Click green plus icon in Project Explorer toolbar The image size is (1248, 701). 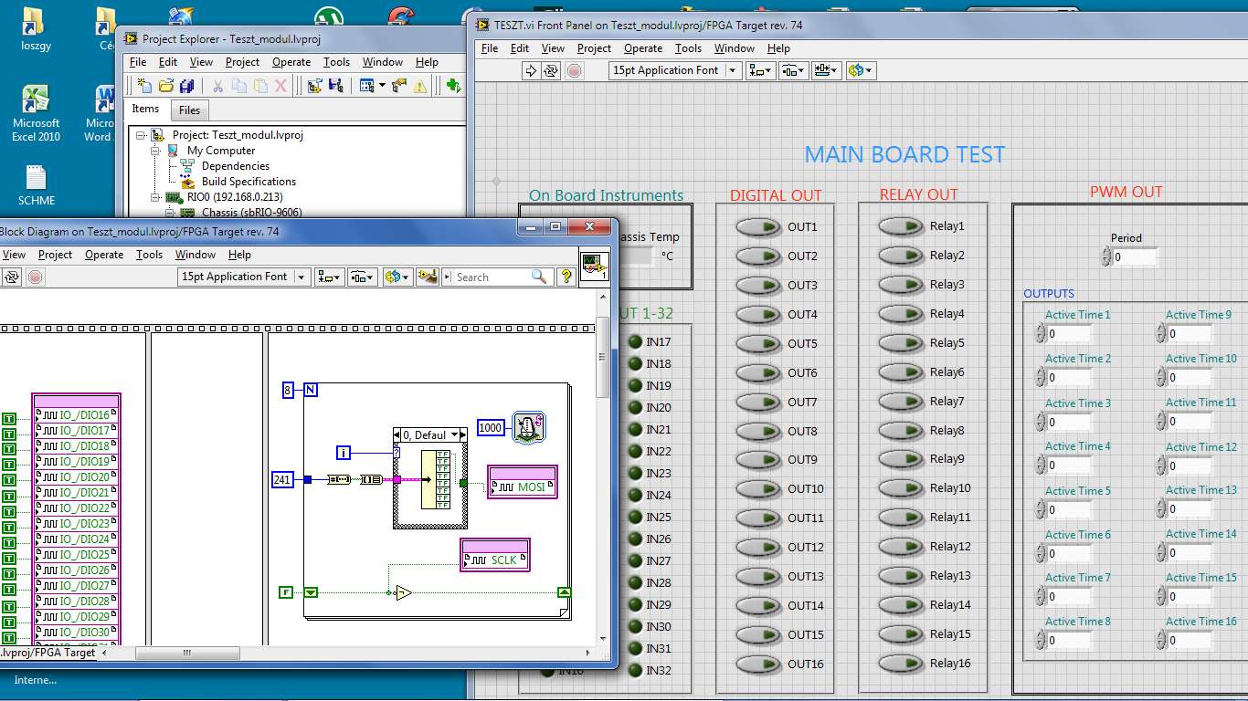(x=453, y=86)
